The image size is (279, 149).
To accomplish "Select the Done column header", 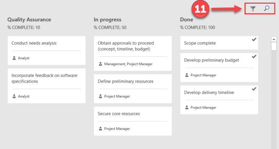I will [186, 19].
